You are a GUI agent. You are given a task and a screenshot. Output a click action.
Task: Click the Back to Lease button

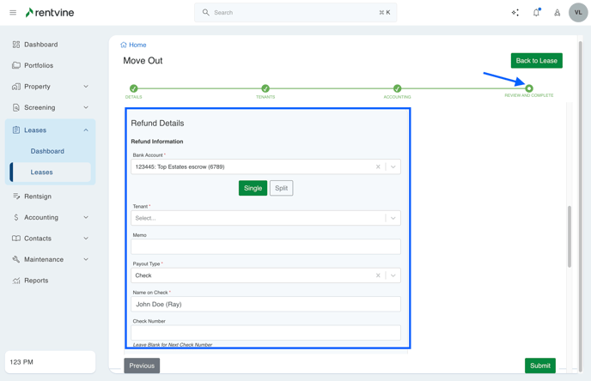(536, 61)
